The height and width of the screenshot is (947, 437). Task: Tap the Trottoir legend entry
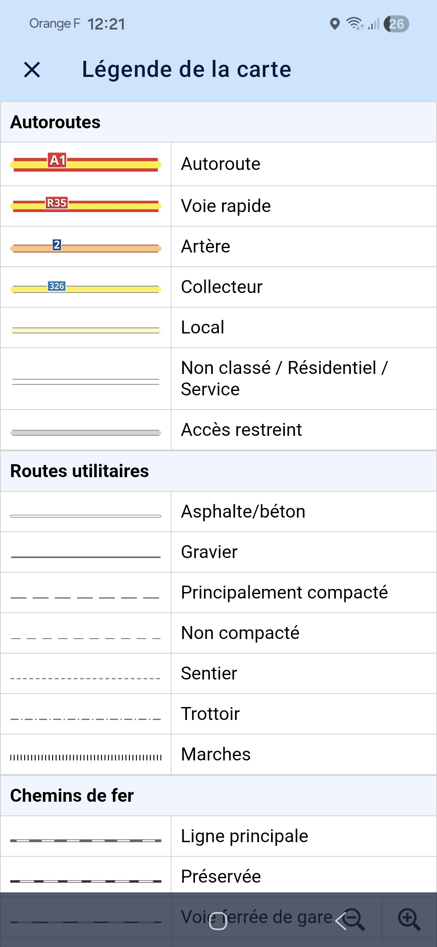coord(218,714)
